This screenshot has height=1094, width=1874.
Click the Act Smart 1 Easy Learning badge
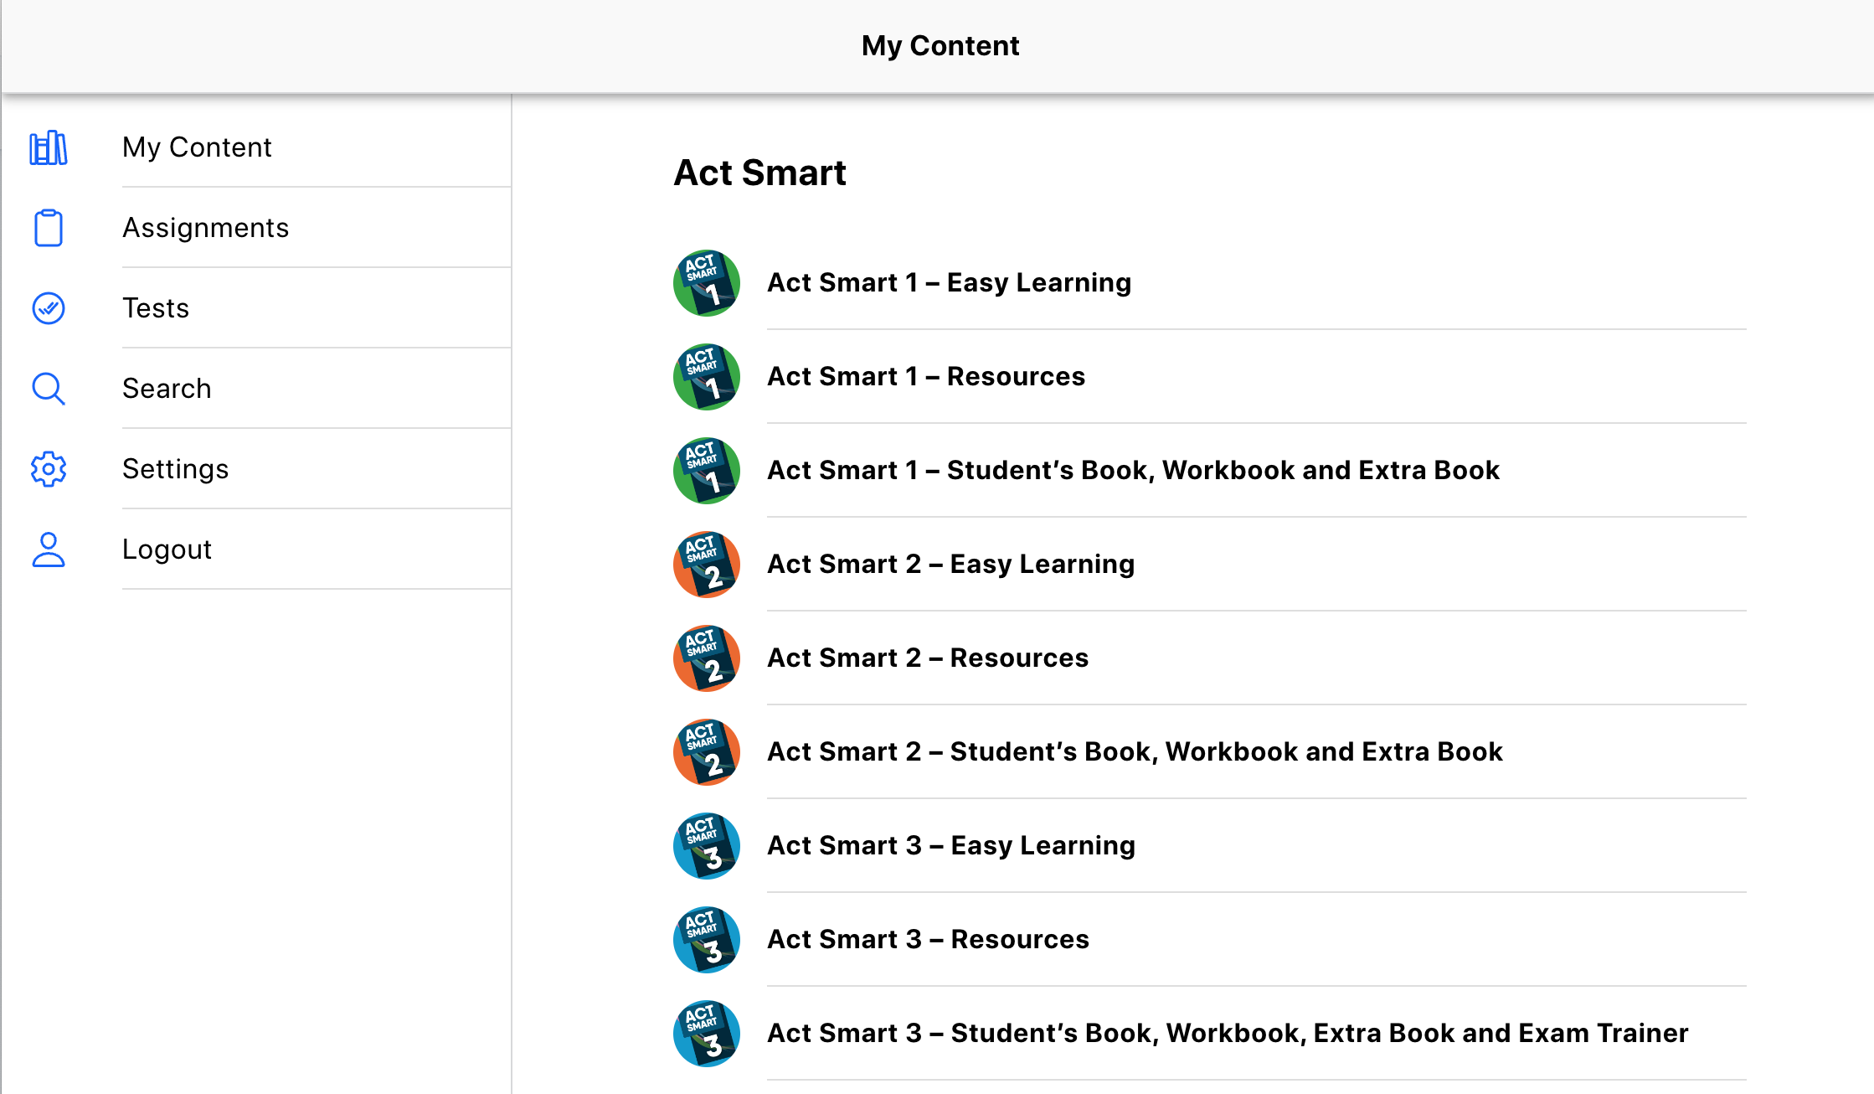pos(707,283)
